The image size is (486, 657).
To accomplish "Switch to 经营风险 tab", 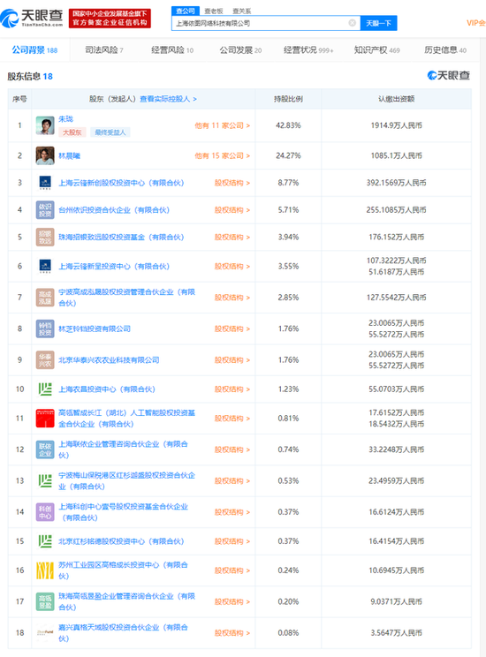I will 172,50.
